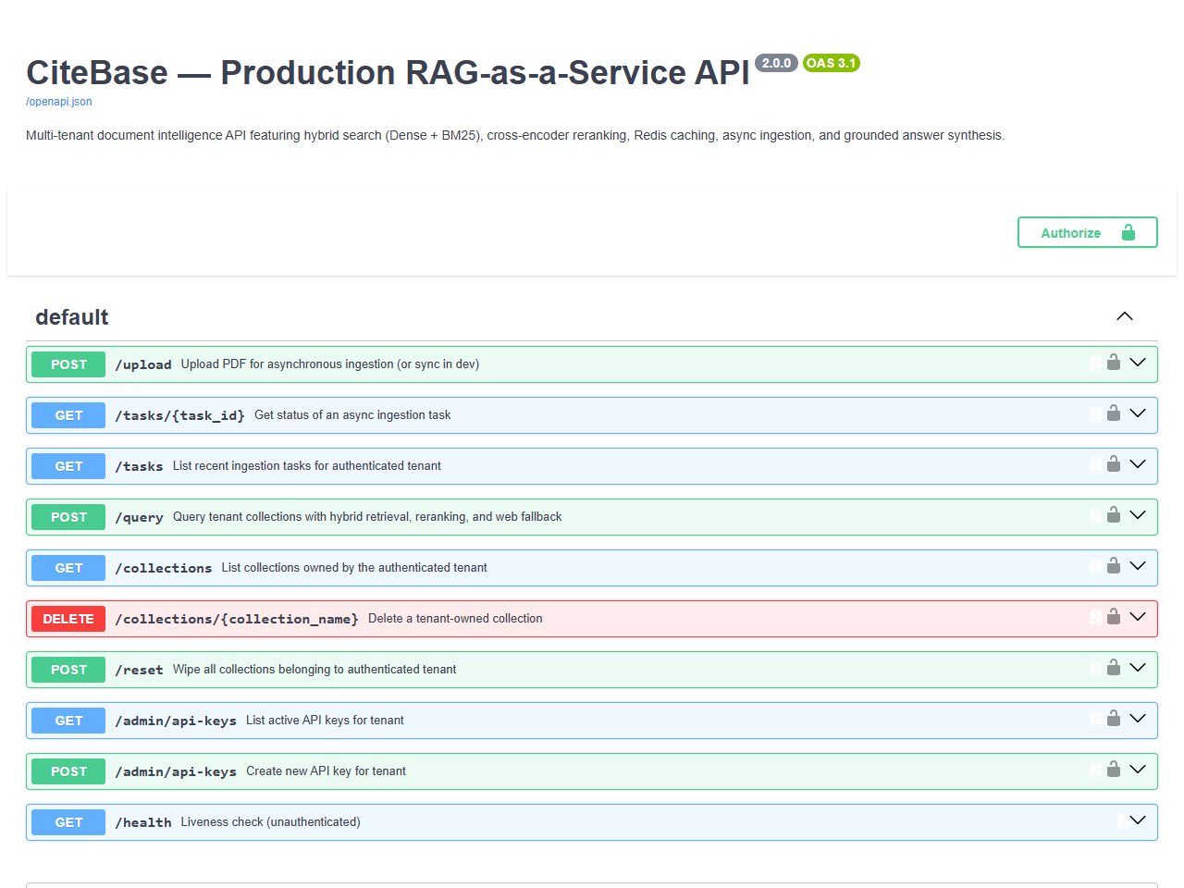1184x888 pixels.
Task: Expand POST /upload with its chevron arrow
Action: tap(1138, 363)
